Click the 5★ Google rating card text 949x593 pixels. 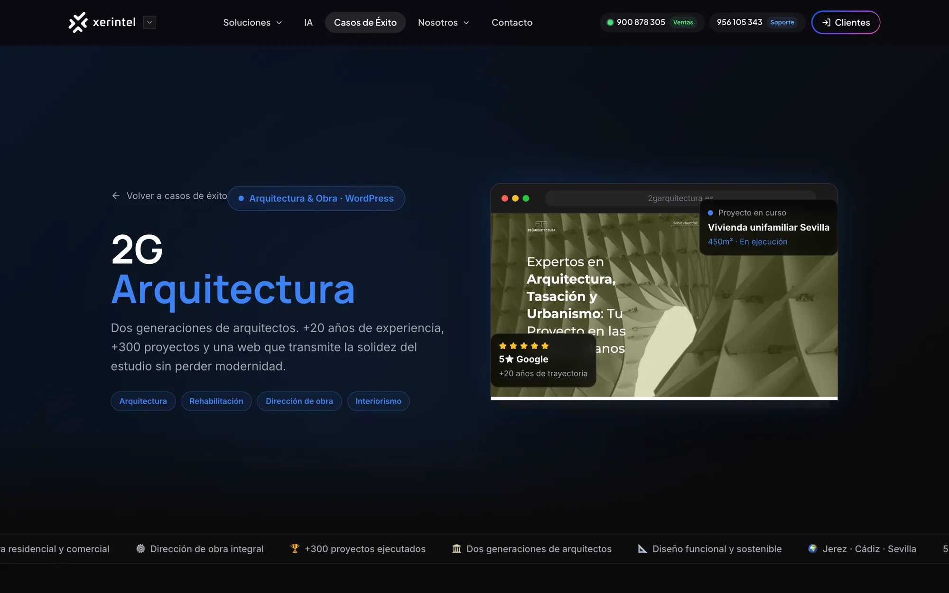pos(523,359)
